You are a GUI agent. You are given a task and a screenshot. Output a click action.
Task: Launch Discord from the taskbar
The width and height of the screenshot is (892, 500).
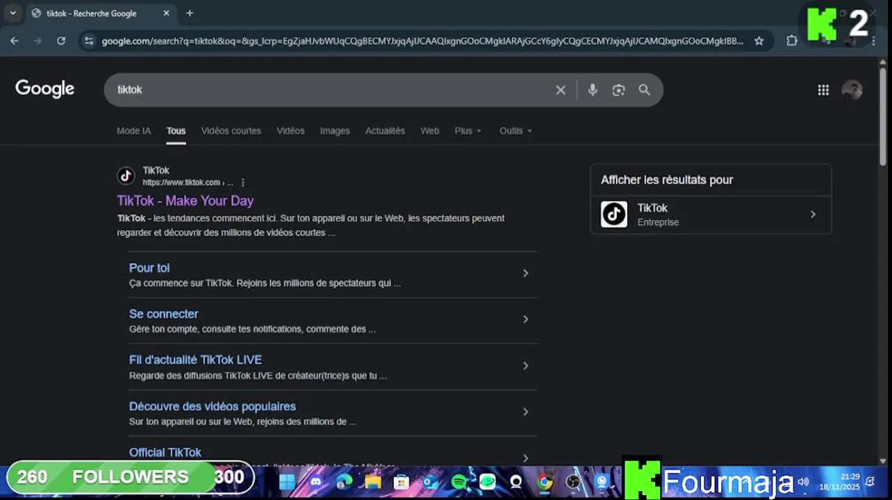pos(315,481)
